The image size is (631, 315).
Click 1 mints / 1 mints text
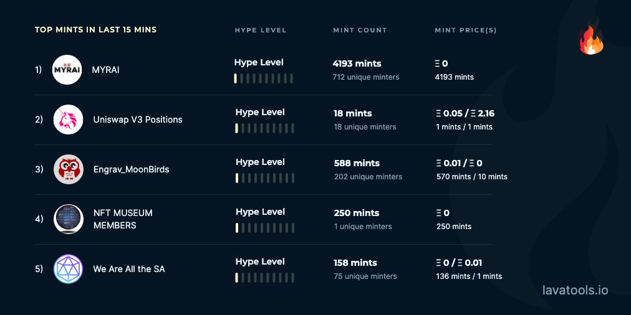coord(465,126)
